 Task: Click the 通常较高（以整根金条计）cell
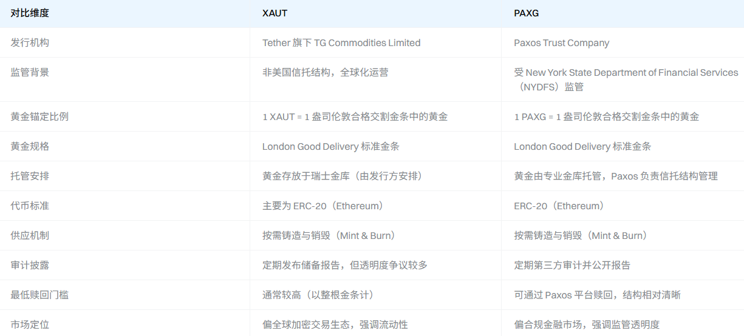(318, 295)
